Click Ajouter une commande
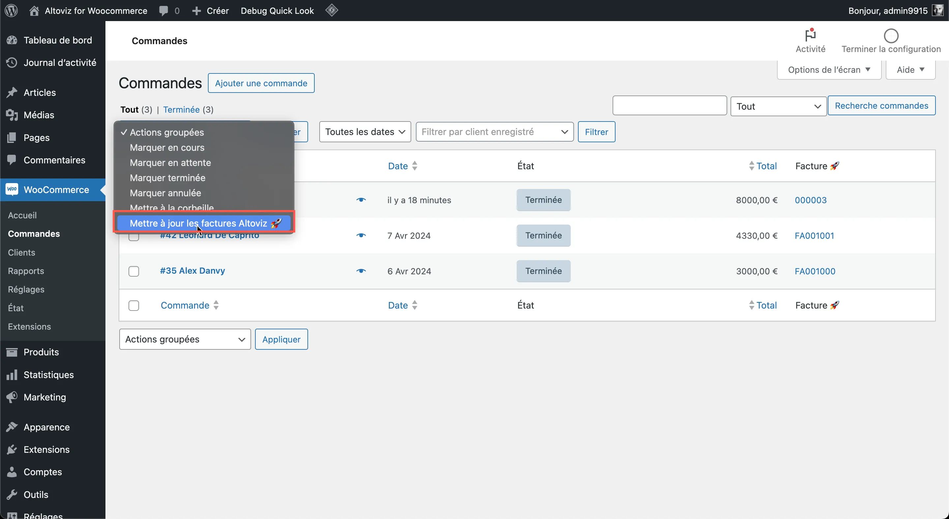 [x=261, y=83]
